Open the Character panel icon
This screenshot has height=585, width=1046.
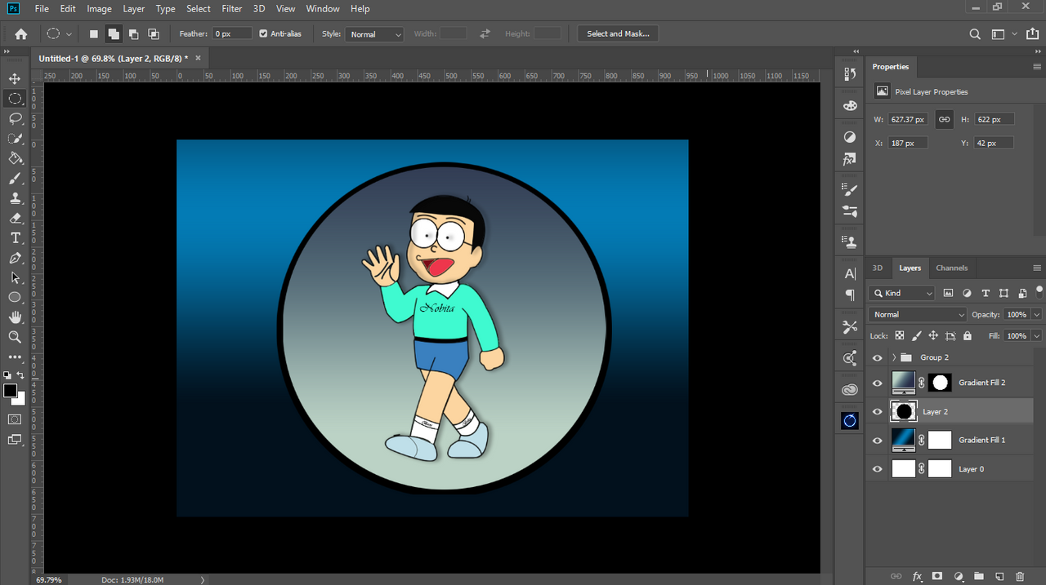click(850, 273)
